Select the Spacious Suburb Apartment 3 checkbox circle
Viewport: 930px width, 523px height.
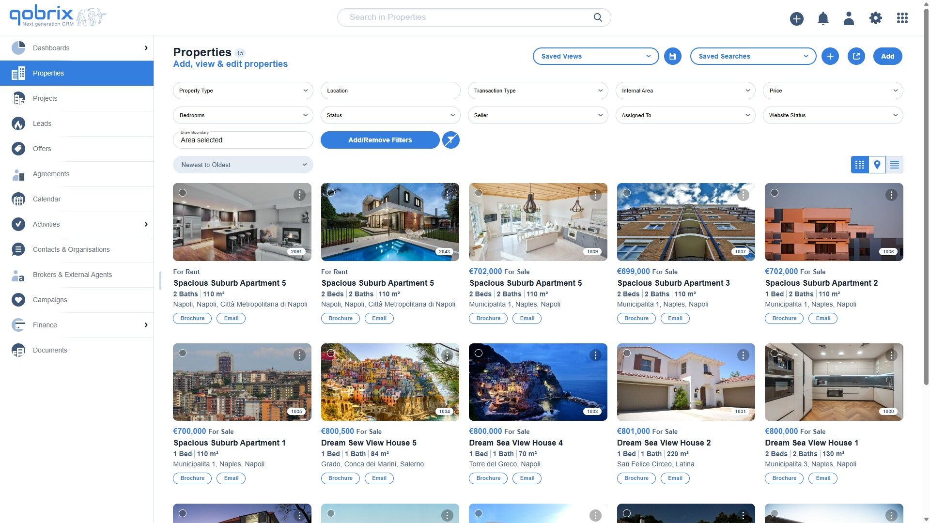click(x=626, y=193)
